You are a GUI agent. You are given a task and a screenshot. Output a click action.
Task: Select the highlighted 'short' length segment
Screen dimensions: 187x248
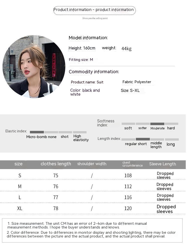point(143,139)
